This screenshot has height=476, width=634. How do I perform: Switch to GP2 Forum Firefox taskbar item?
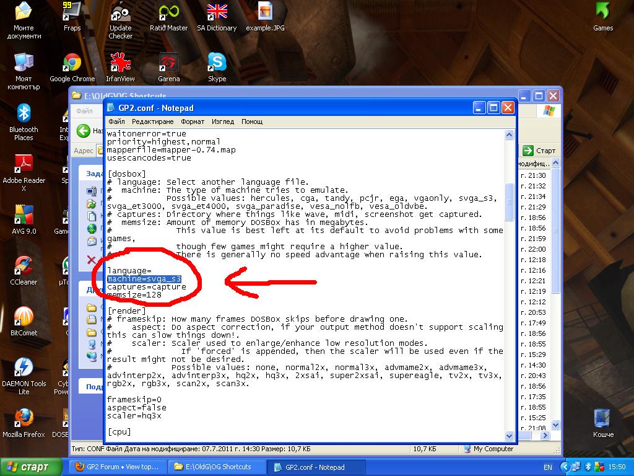point(116,467)
